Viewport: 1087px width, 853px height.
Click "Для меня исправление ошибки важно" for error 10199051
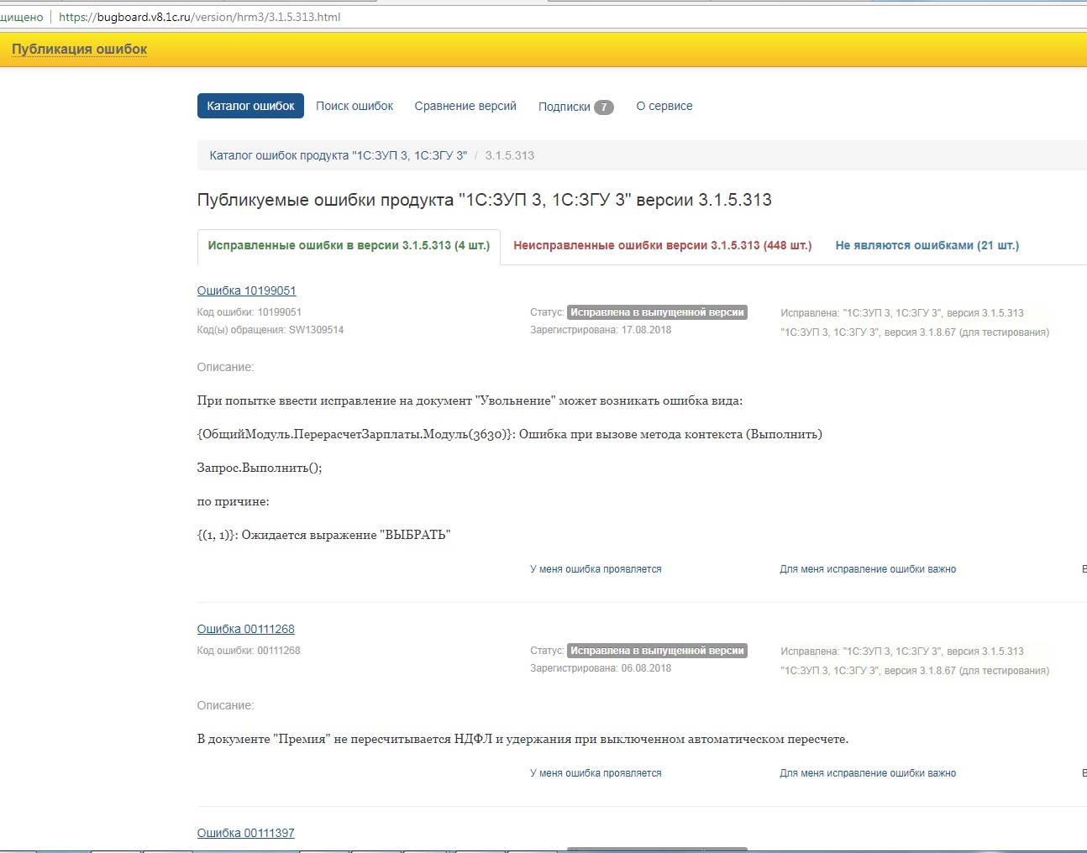[868, 569]
